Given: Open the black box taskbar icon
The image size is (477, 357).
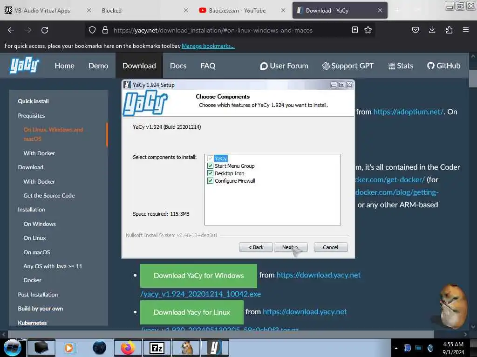Looking at the screenshot, I should tap(41, 348).
